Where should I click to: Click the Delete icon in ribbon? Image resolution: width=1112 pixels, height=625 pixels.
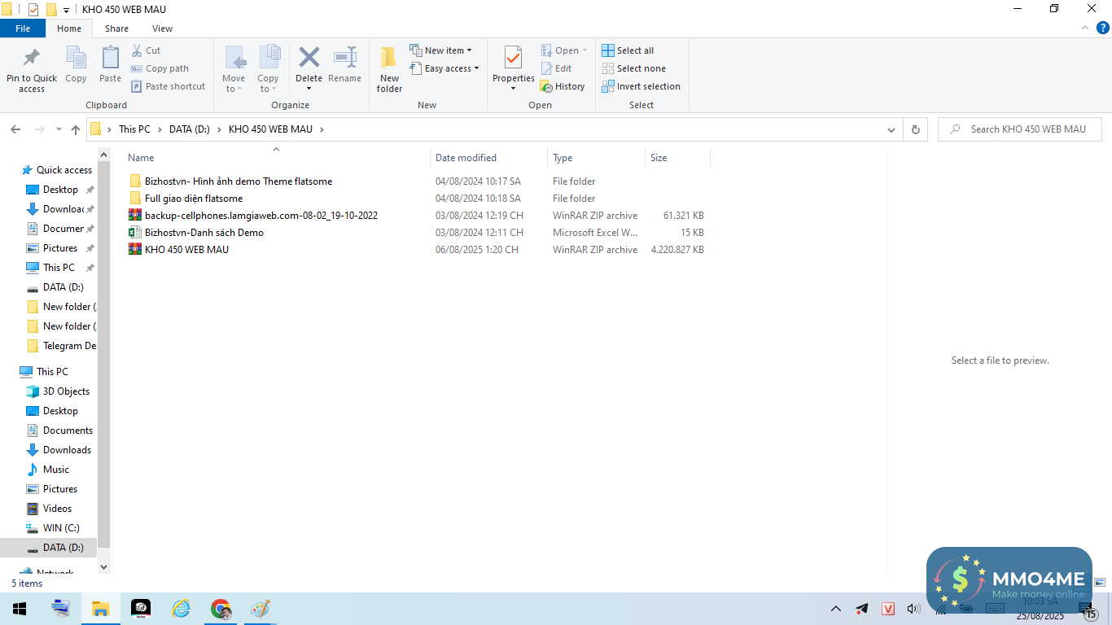(309, 58)
